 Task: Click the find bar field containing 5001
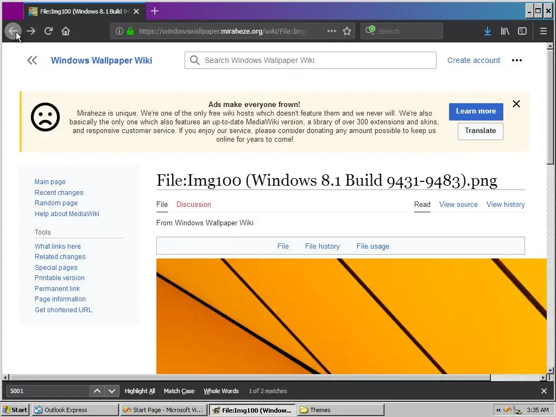48,391
